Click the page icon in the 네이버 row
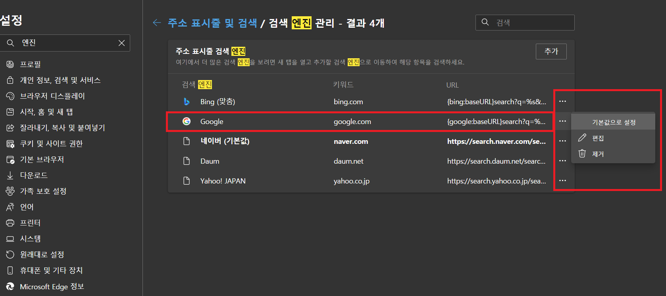Viewport: 666px width, 296px height. click(x=187, y=141)
